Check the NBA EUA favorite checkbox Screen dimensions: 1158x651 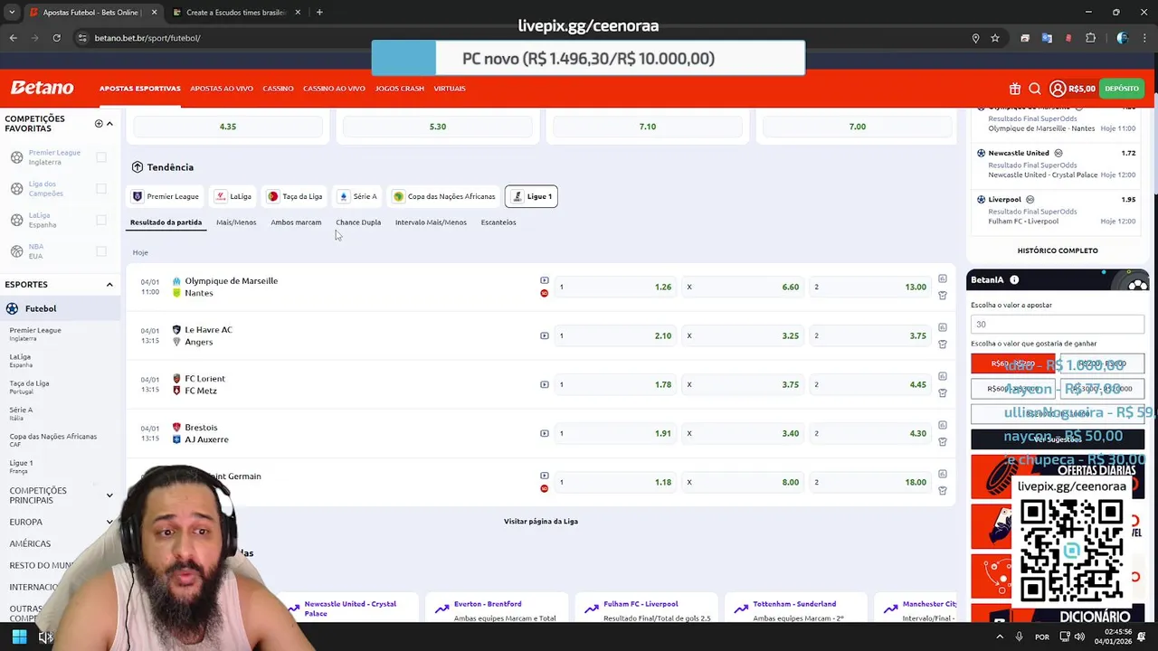click(101, 251)
